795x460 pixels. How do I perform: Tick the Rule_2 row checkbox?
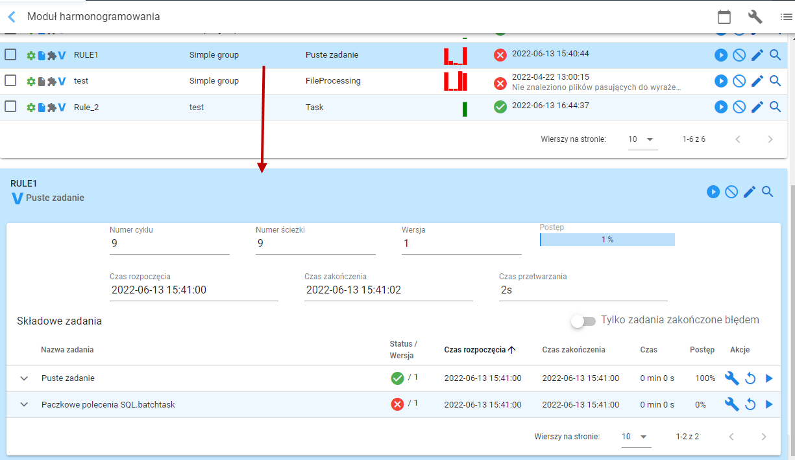pos(10,107)
